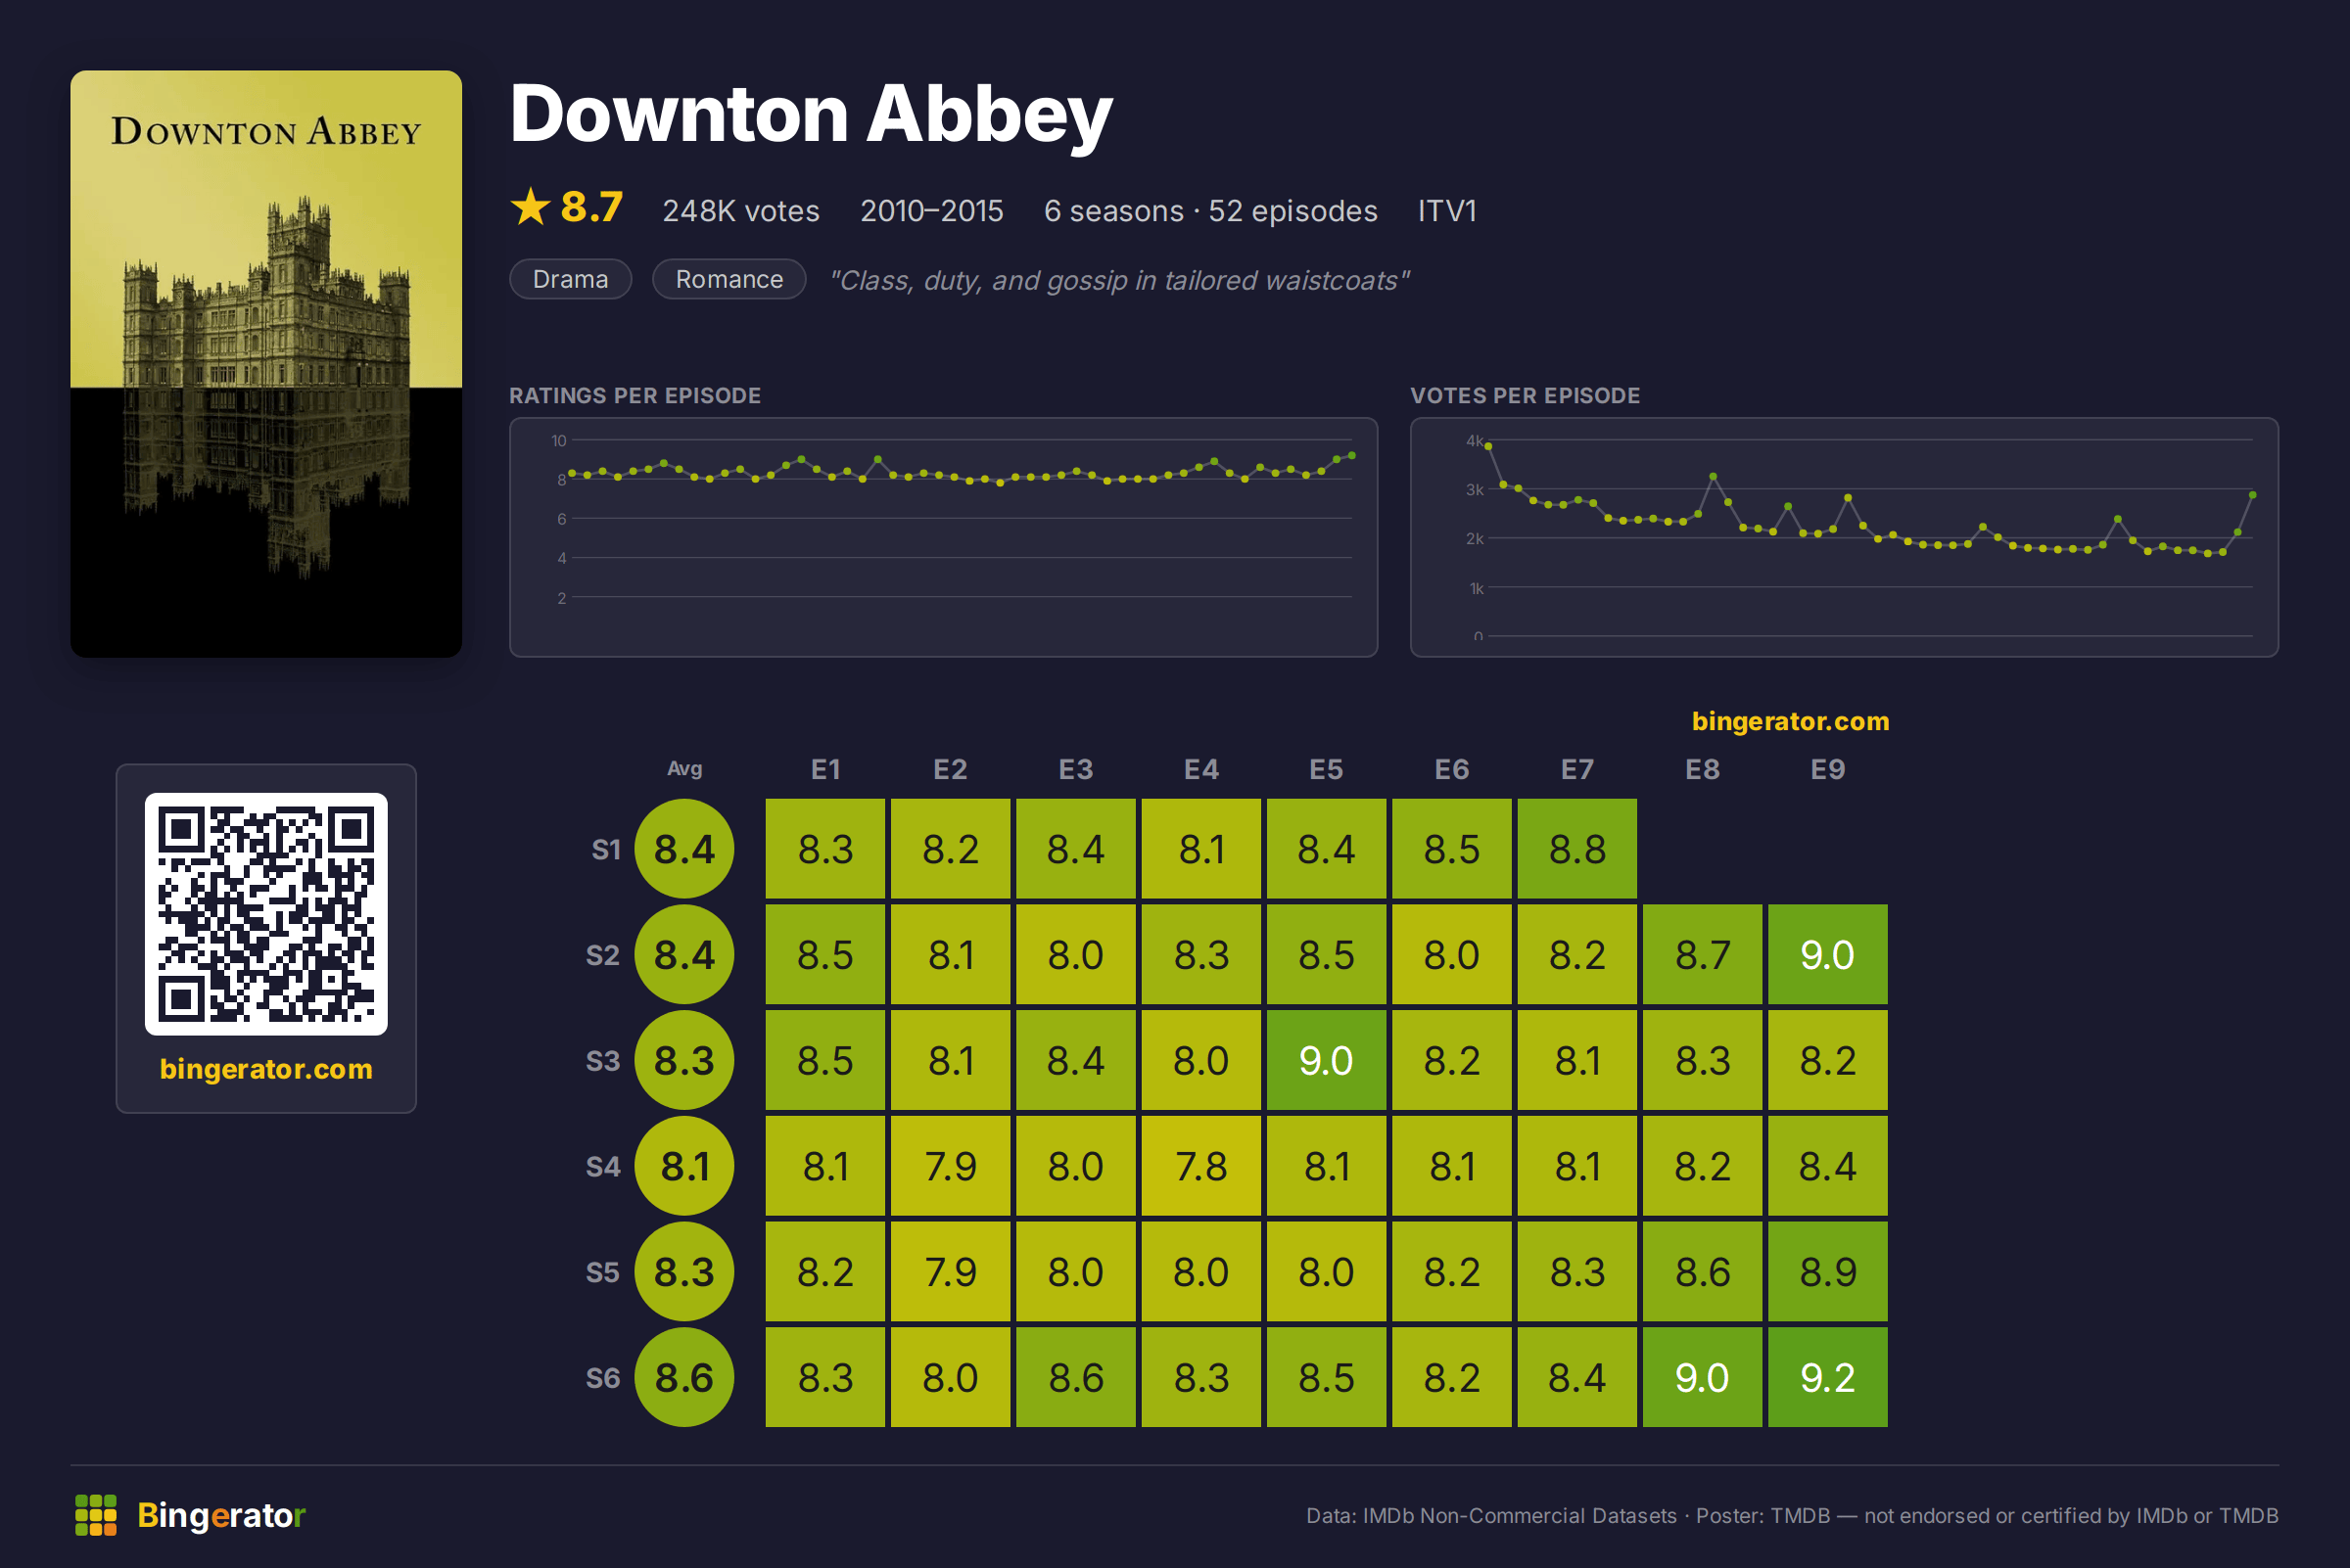
Task: Select the S4 E4 cell rated 7.8
Action: (1201, 1166)
